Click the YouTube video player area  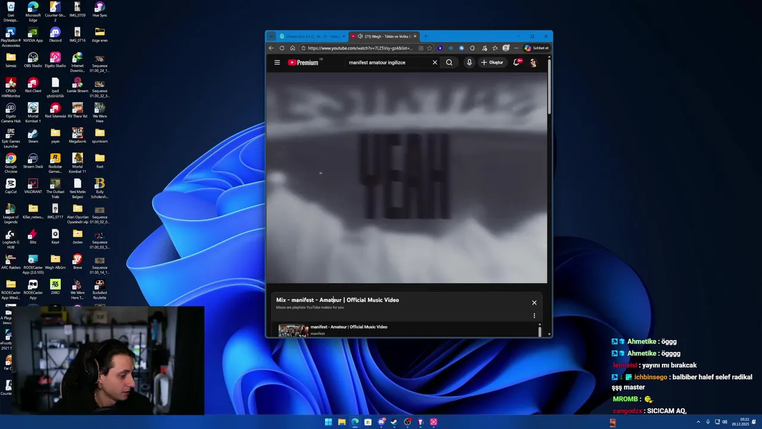click(x=406, y=178)
